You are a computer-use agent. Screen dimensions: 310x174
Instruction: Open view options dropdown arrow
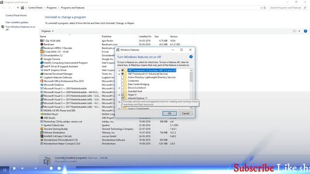299,31
